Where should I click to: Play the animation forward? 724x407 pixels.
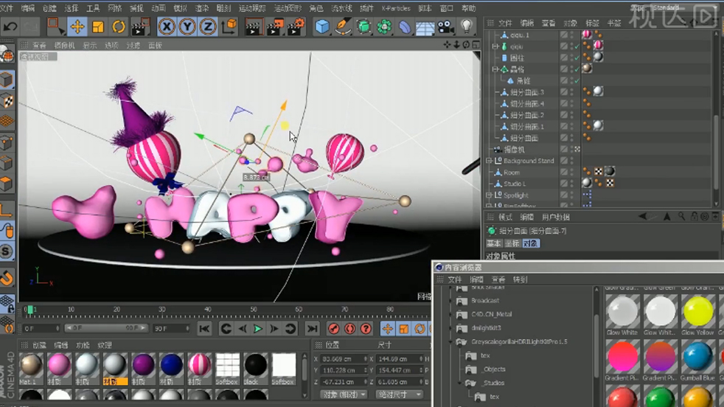(x=258, y=328)
